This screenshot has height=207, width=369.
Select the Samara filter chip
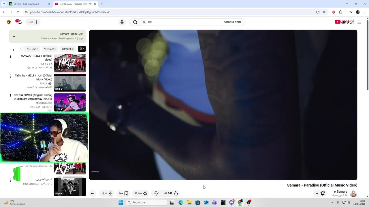tap(68, 49)
